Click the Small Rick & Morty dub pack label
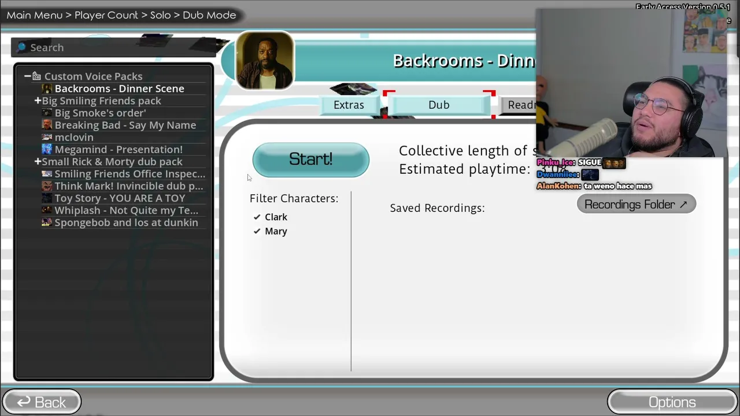Viewport: 740px width, 416px height. point(112,161)
